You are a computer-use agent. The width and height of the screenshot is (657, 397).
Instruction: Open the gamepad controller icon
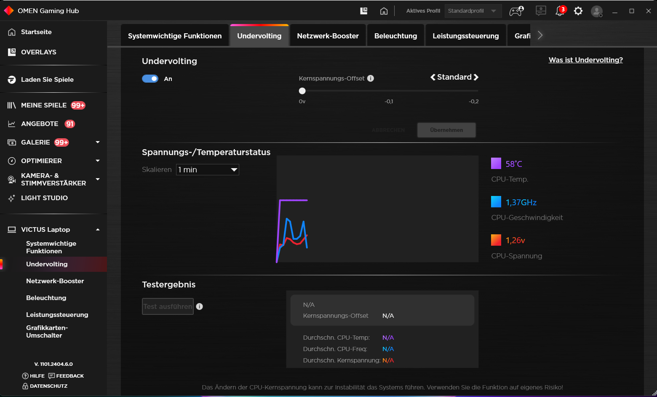tap(516, 11)
